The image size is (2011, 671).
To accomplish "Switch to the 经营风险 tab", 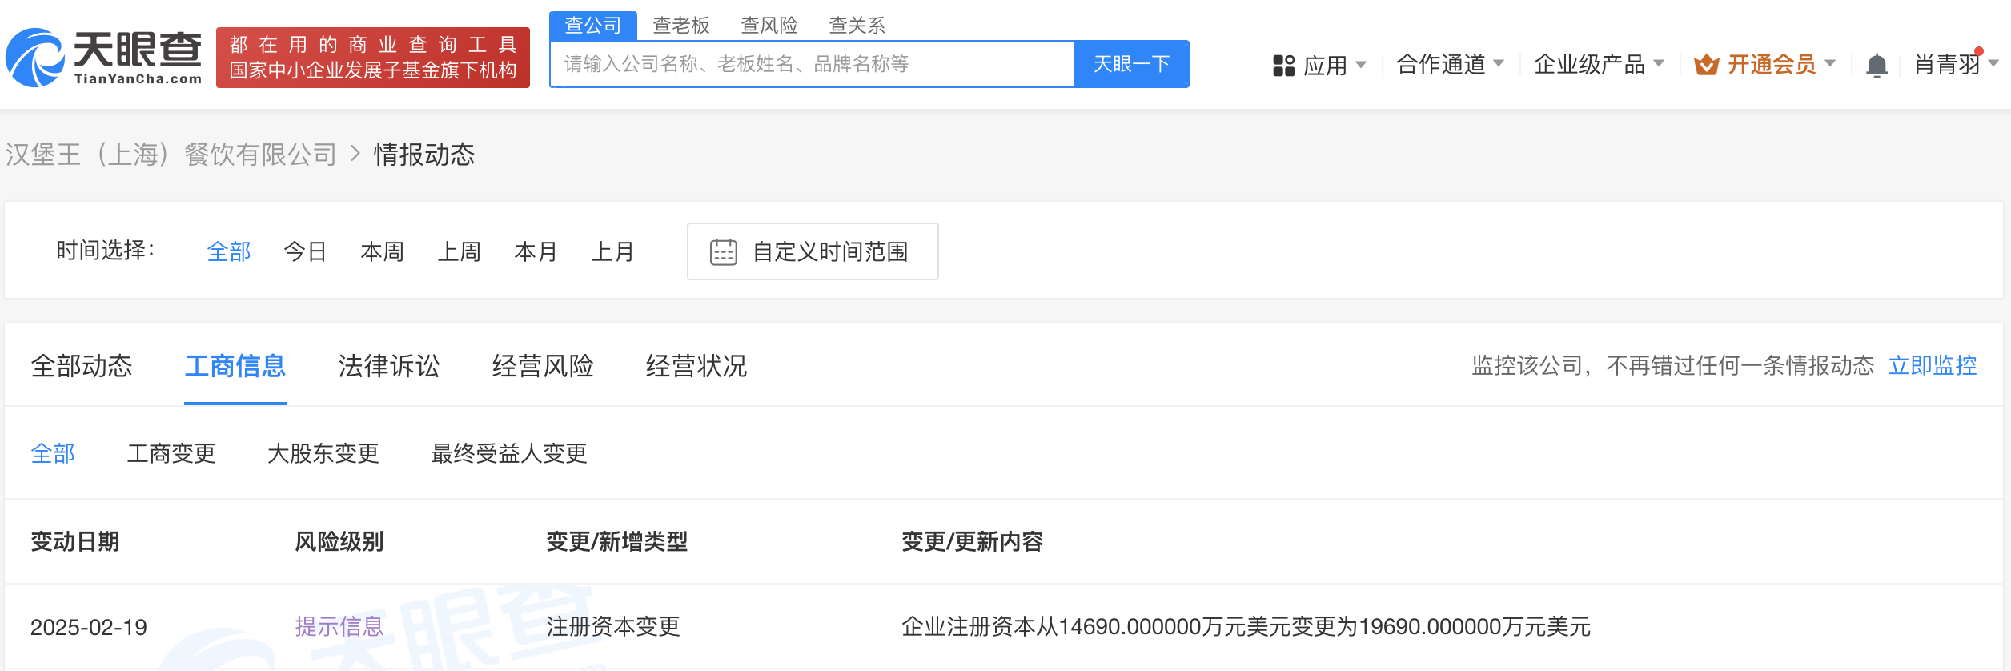I will click(x=543, y=366).
